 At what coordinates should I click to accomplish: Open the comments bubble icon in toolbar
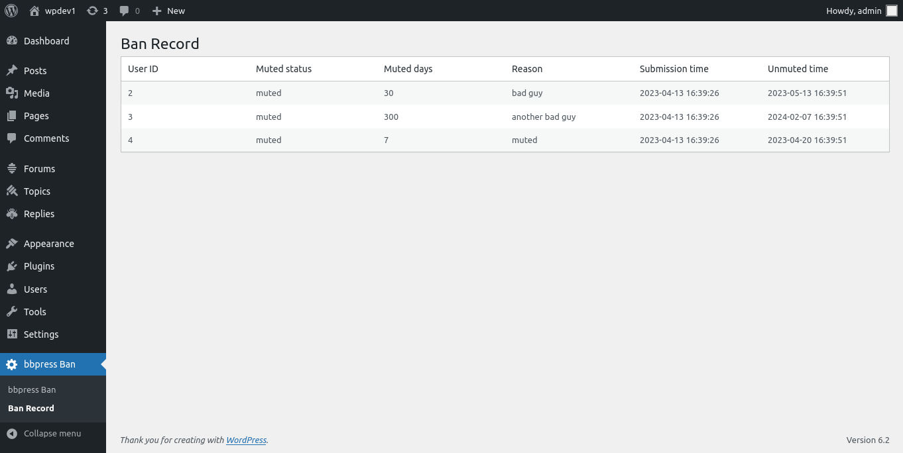coord(124,11)
